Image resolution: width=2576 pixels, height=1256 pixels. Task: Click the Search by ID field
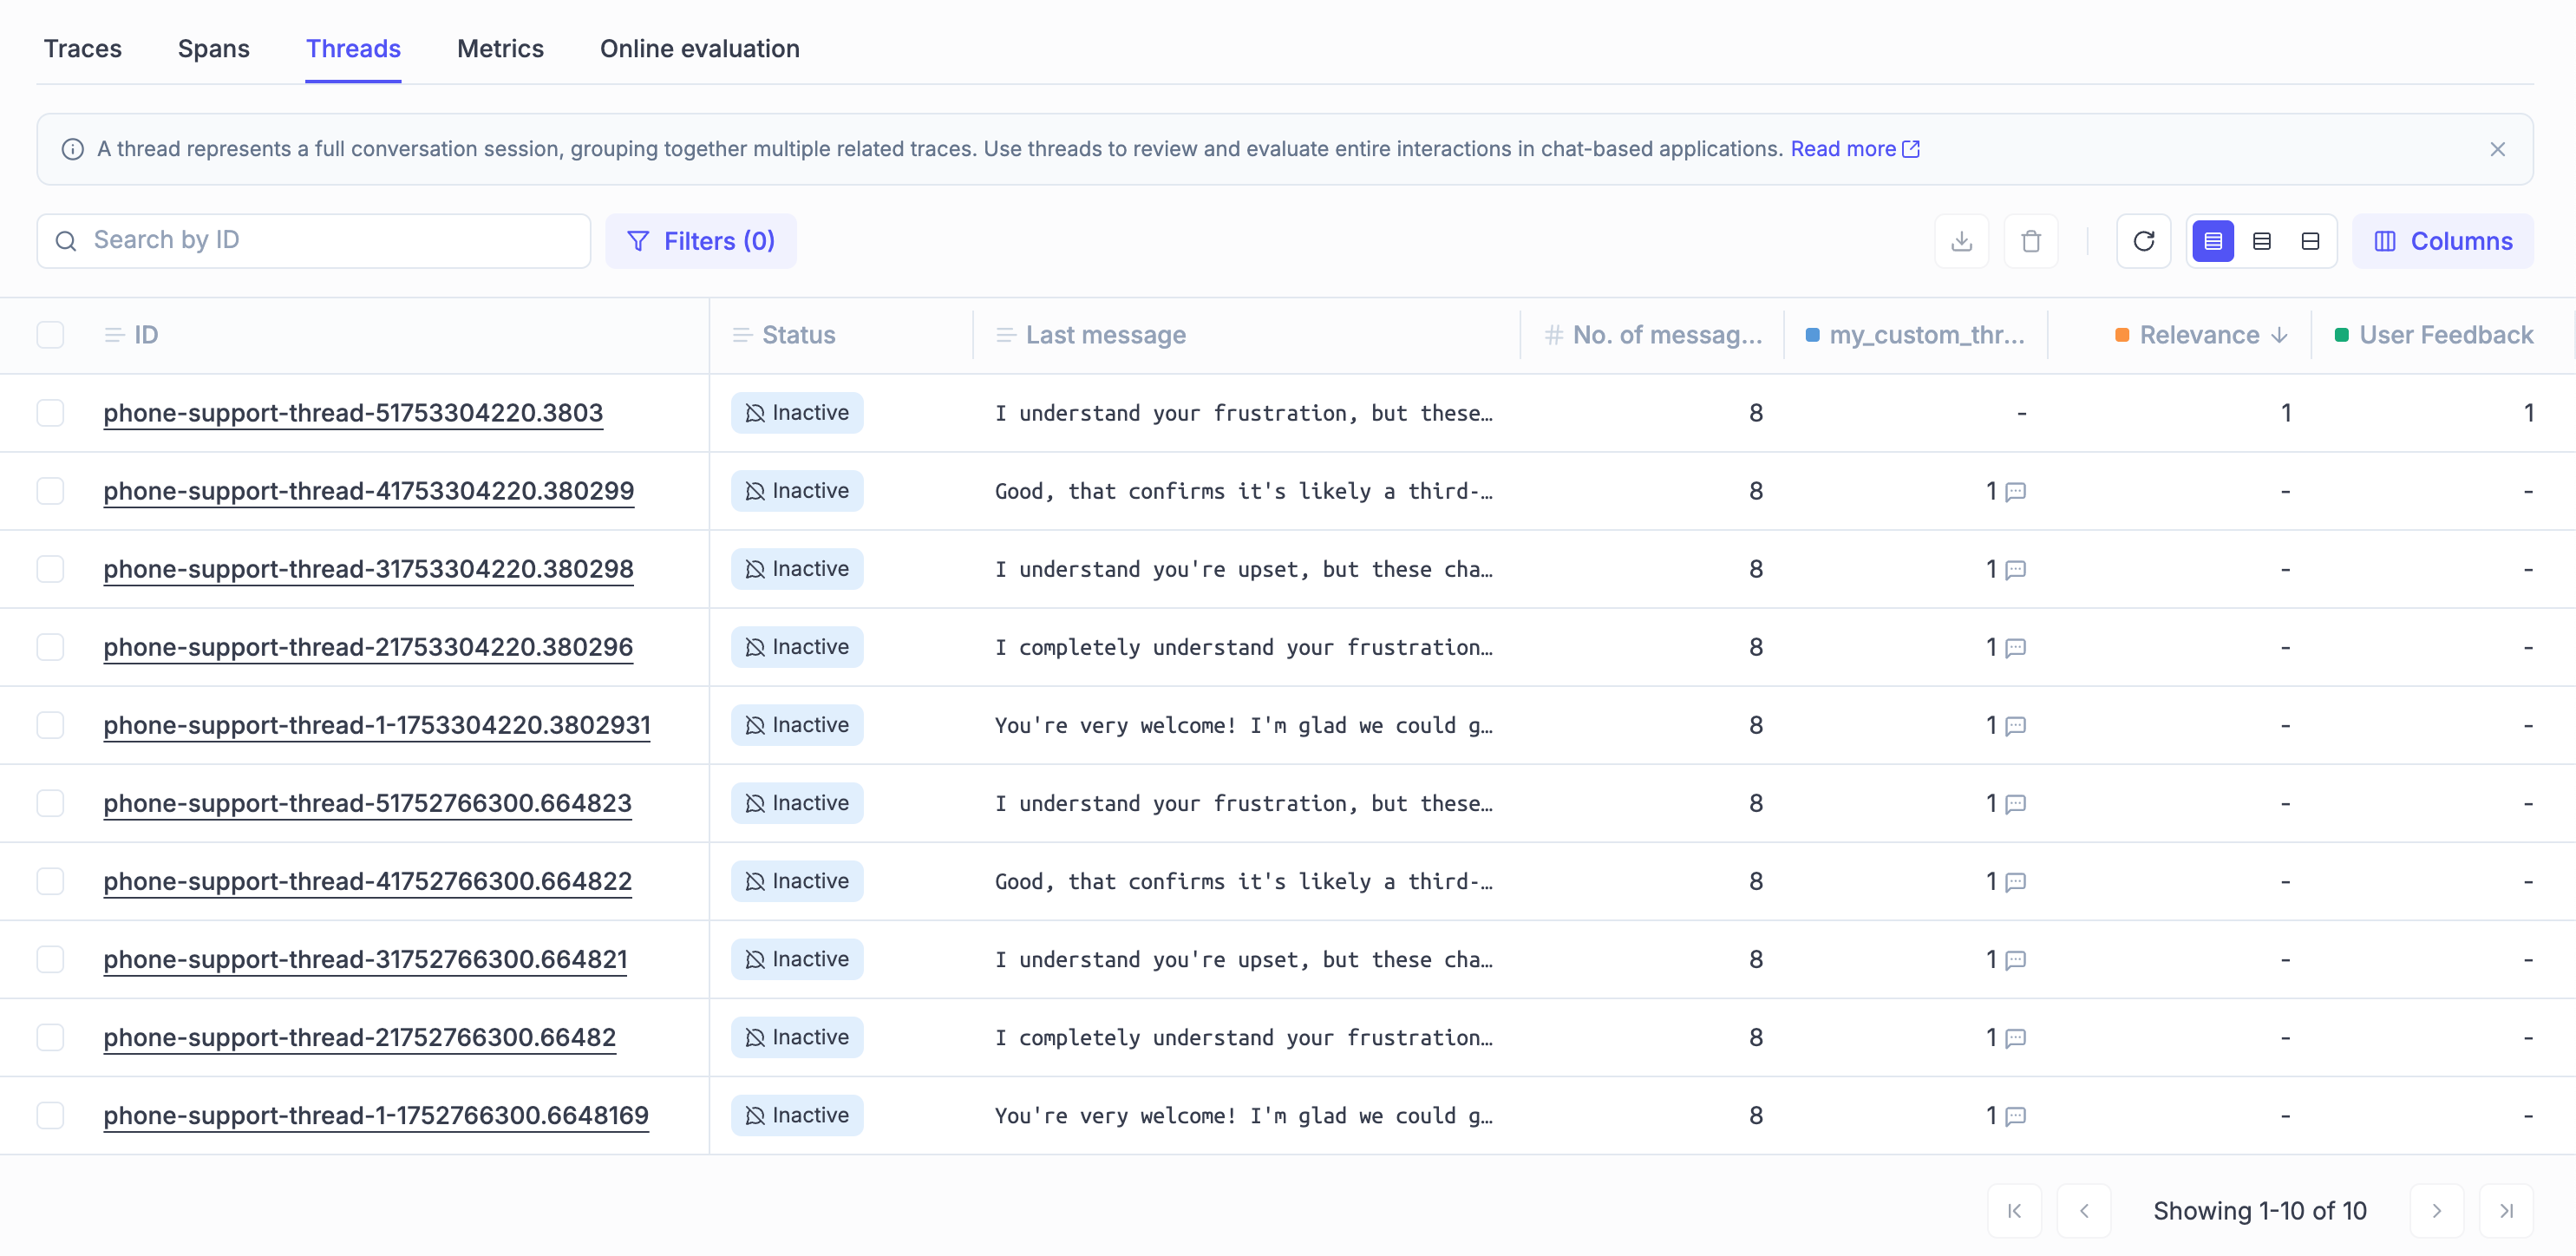[x=314, y=241]
